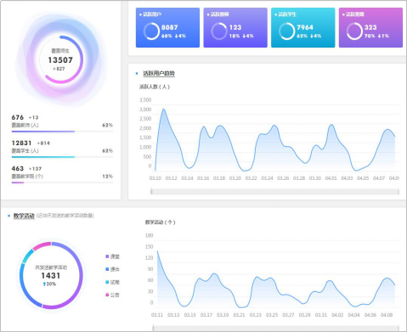Click the 8087 active users card ring
The height and width of the screenshot is (332, 407).
click(151, 31)
